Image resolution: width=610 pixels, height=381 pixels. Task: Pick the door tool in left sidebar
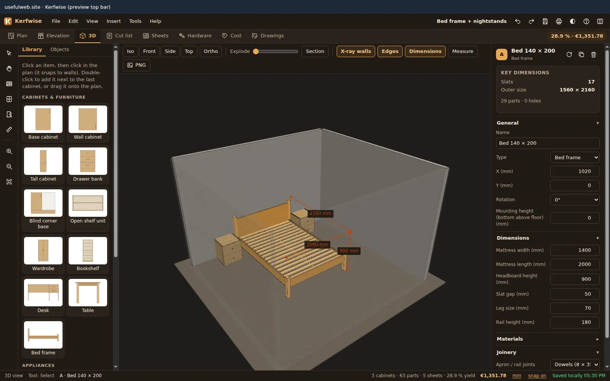[x=9, y=114]
